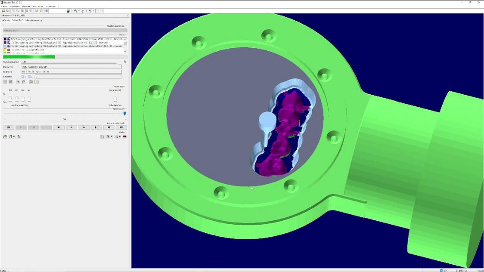Screen dimensions: 484x272
Task: Click the dark red status indicator icon
Action: (125, 137)
